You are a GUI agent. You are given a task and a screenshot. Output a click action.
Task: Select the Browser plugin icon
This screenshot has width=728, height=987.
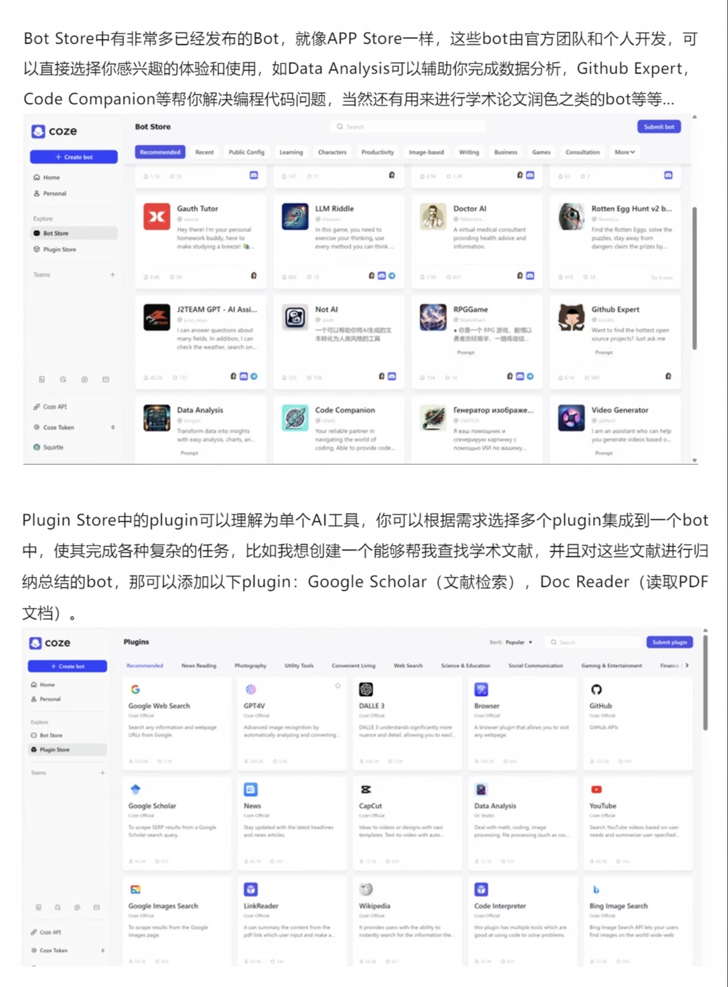(481, 689)
